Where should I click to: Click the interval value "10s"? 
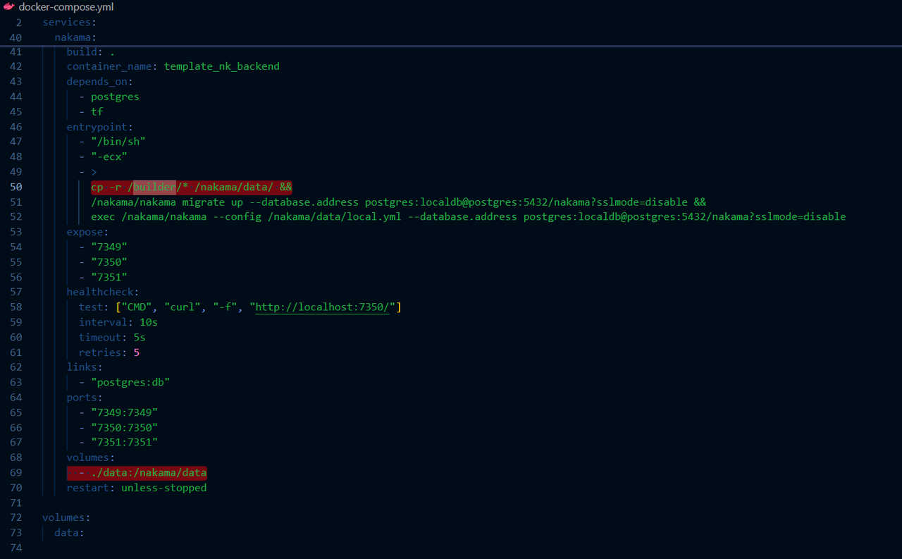(x=149, y=322)
